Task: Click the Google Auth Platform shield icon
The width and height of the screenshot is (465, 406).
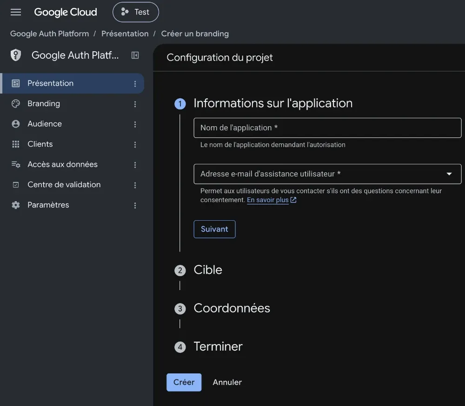Action: [x=16, y=55]
